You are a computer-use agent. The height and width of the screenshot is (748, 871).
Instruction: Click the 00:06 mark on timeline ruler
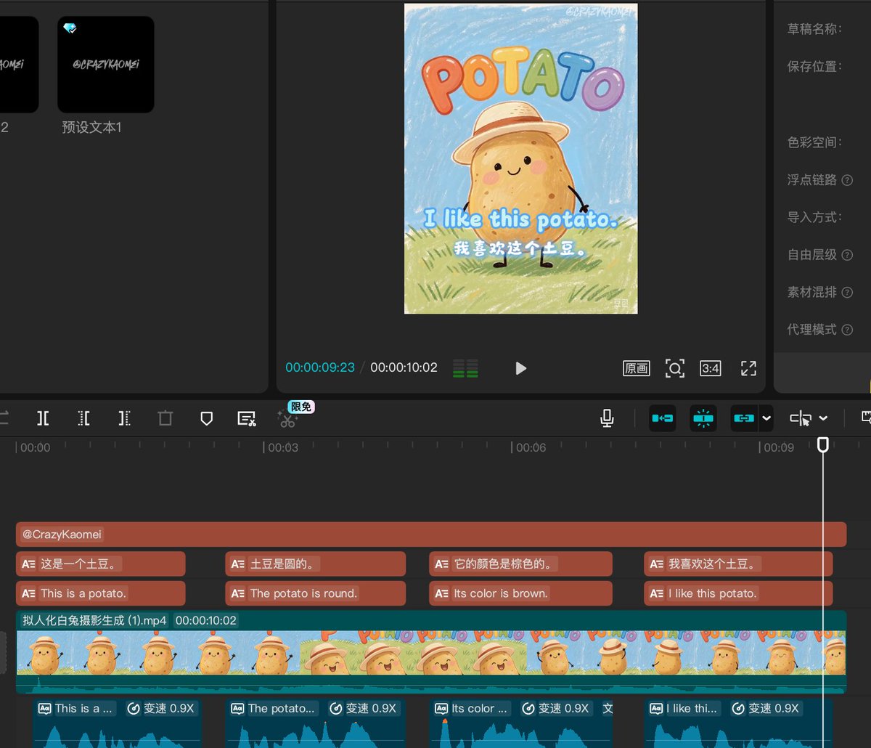coord(531,447)
